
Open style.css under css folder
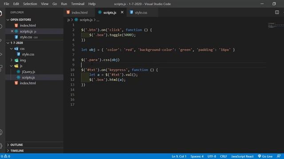point(35,54)
